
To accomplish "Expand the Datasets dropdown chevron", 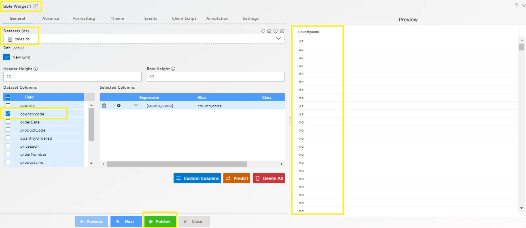I will (x=278, y=39).
